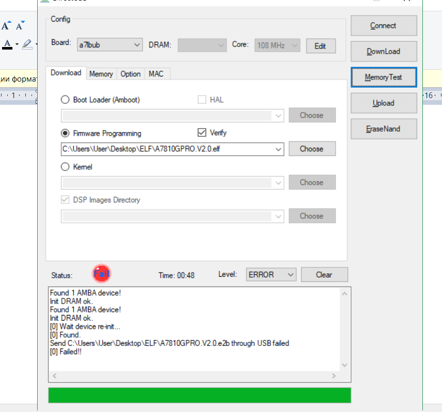The image size is (442, 412).
Task: Switch to the Memory tab
Action: click(101, 74)
